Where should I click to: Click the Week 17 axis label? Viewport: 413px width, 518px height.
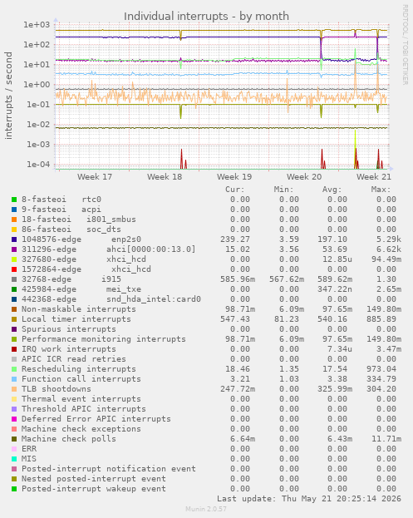pos(95,177)
